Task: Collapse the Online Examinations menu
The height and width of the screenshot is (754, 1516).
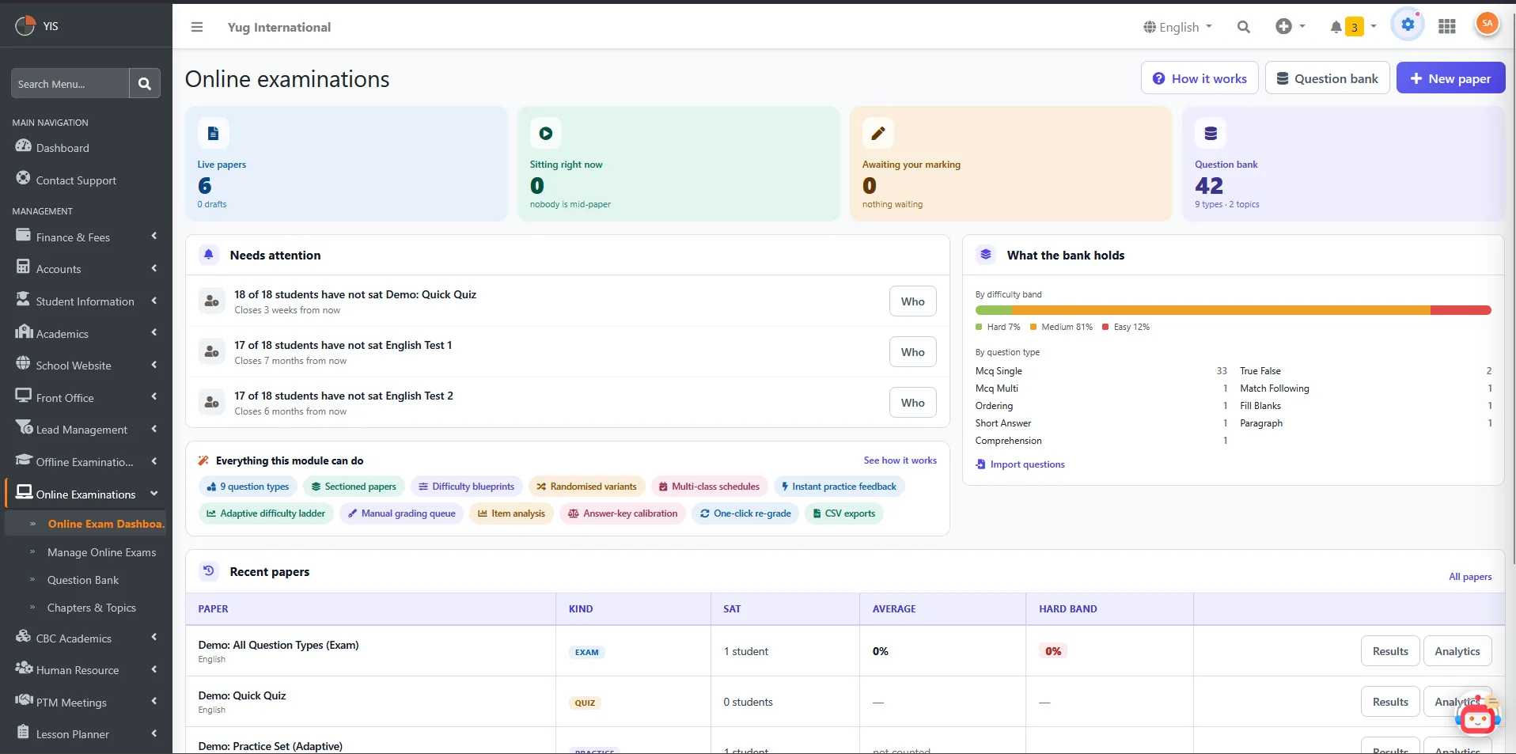Action: [x=86, y=494]
